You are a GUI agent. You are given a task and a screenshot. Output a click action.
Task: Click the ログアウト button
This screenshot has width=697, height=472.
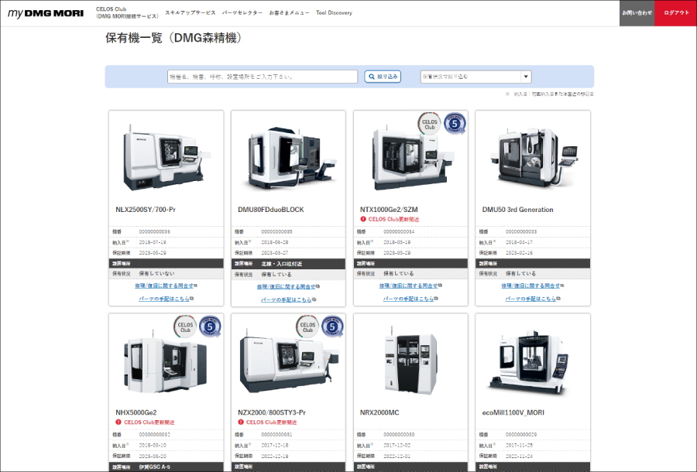click(675, 13)
